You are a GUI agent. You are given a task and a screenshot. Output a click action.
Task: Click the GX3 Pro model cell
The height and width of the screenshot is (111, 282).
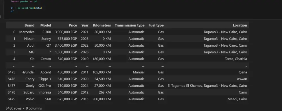point(45,86)
